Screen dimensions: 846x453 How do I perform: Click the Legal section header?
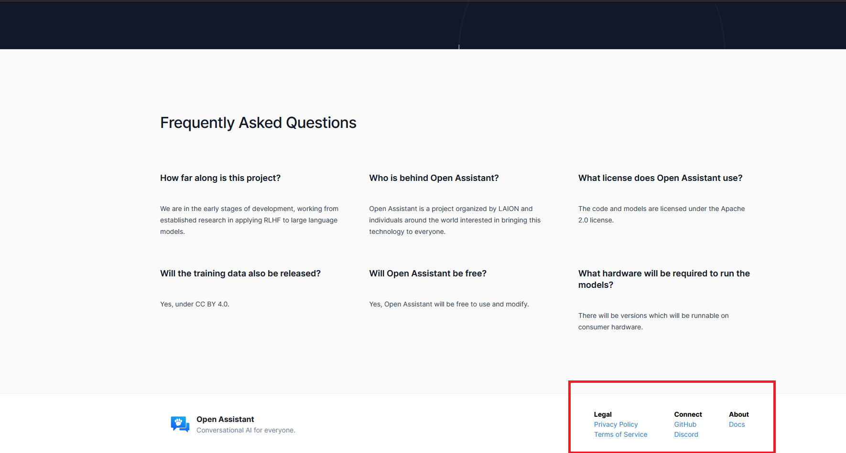point(602,414)
